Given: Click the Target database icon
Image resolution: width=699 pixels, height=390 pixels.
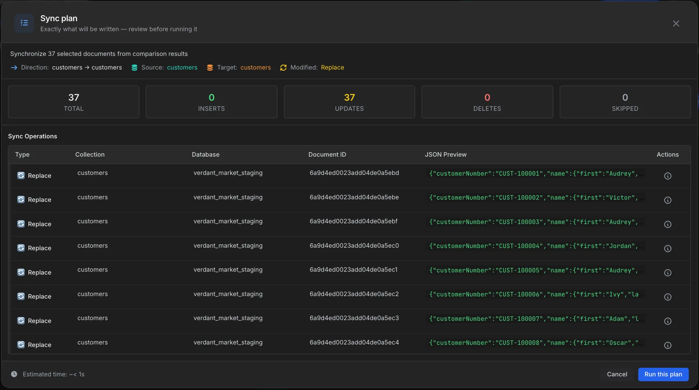Looking at the screenshot, I should [x=210, y=67].
